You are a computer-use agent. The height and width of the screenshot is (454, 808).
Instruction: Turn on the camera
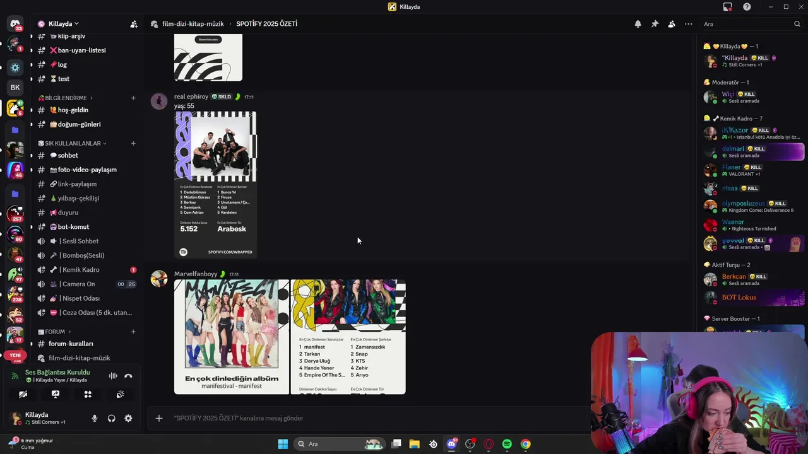coord(23,394)
